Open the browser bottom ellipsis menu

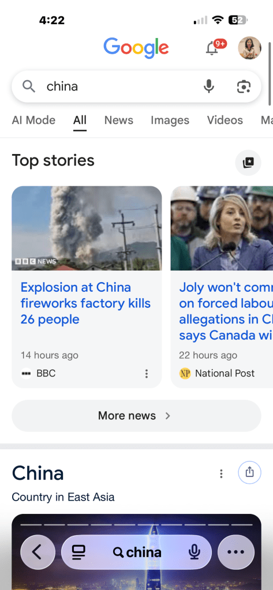(x=235, y=552)
